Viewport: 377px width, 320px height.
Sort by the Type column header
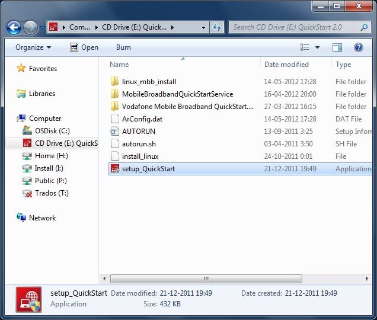click(x=343, y=65)
